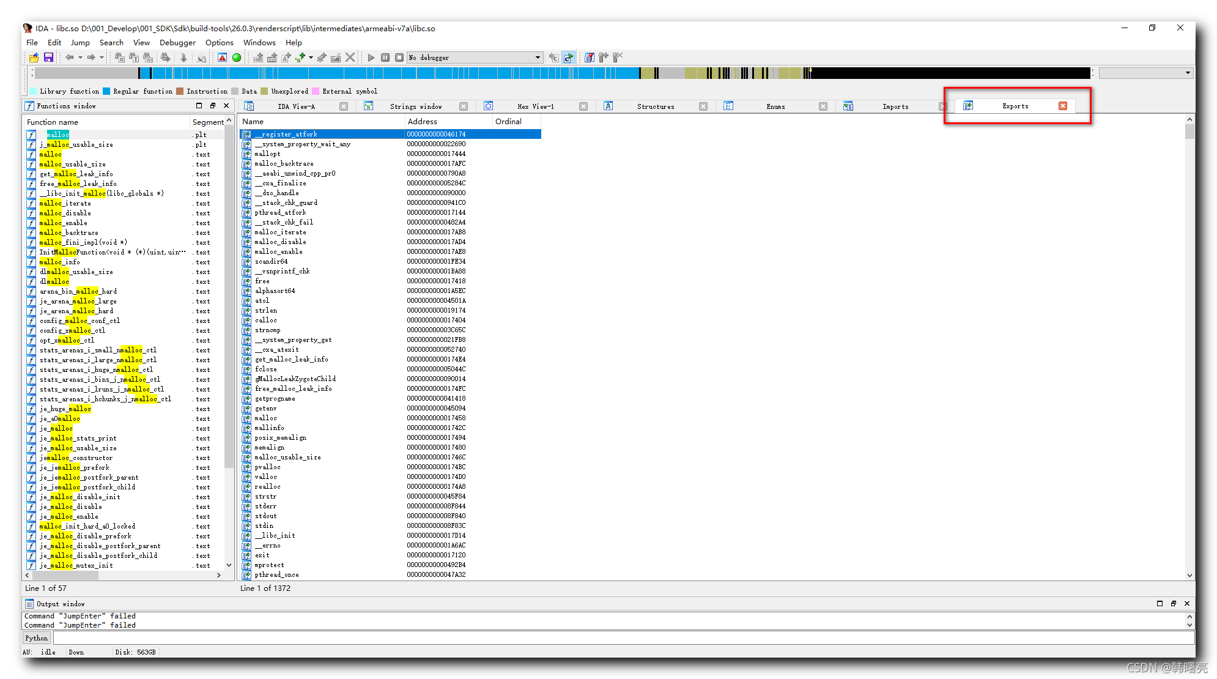1217x679 pixels.
Task: Open the back-history dropdown arrow
Action: 80,58
